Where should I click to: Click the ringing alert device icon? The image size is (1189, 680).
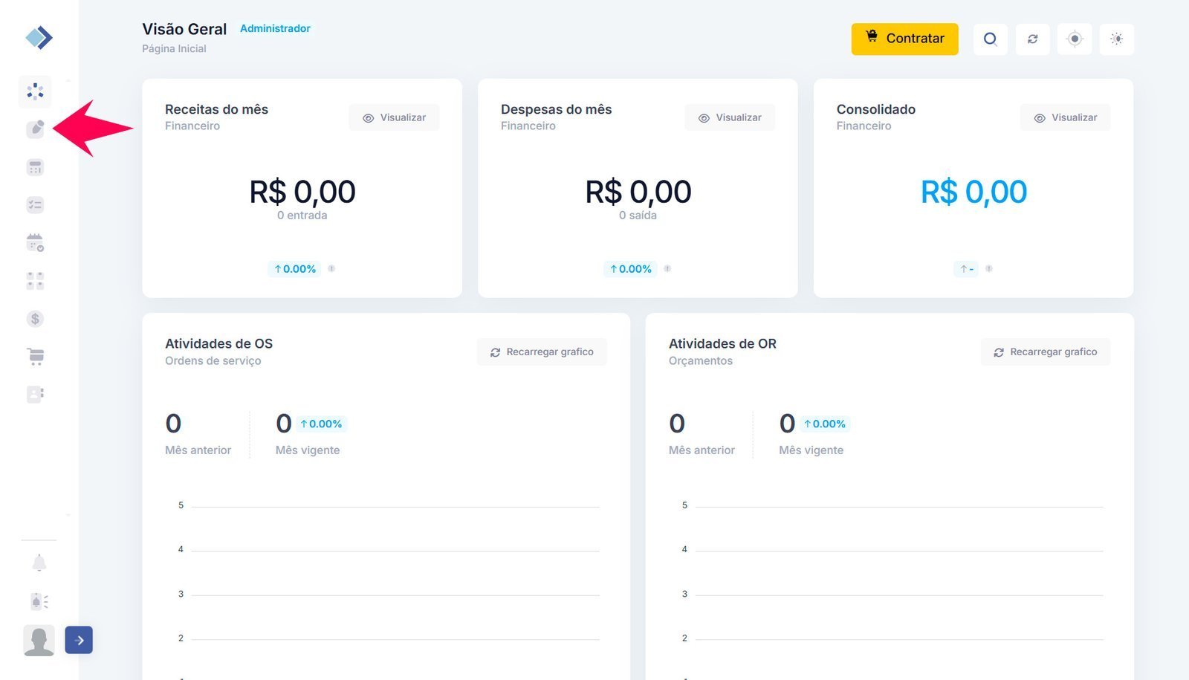[39, 600]
